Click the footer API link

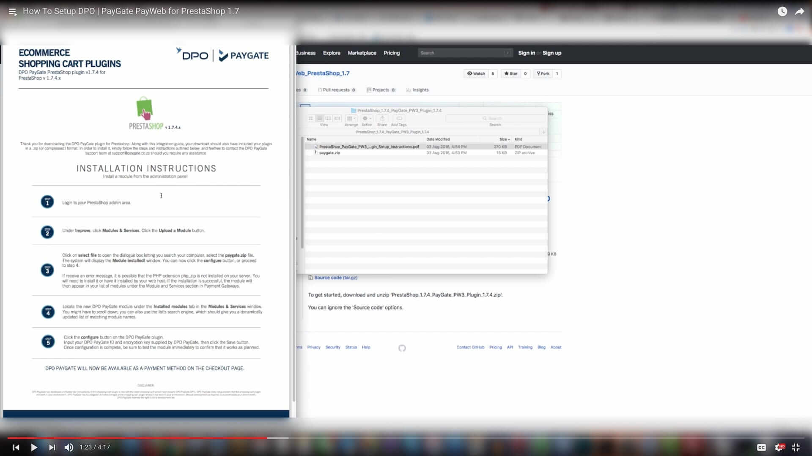click(510, 347)
